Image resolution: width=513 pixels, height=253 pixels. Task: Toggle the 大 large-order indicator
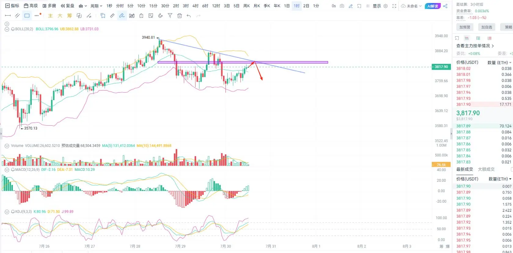tap(60, 16)
